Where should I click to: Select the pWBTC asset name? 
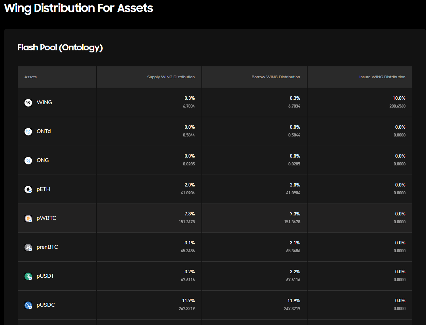click(46, 218)
